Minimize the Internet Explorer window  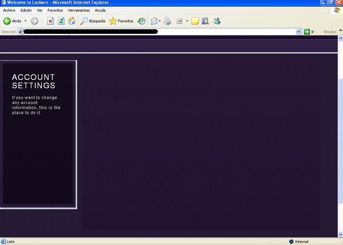pos(324,3)
